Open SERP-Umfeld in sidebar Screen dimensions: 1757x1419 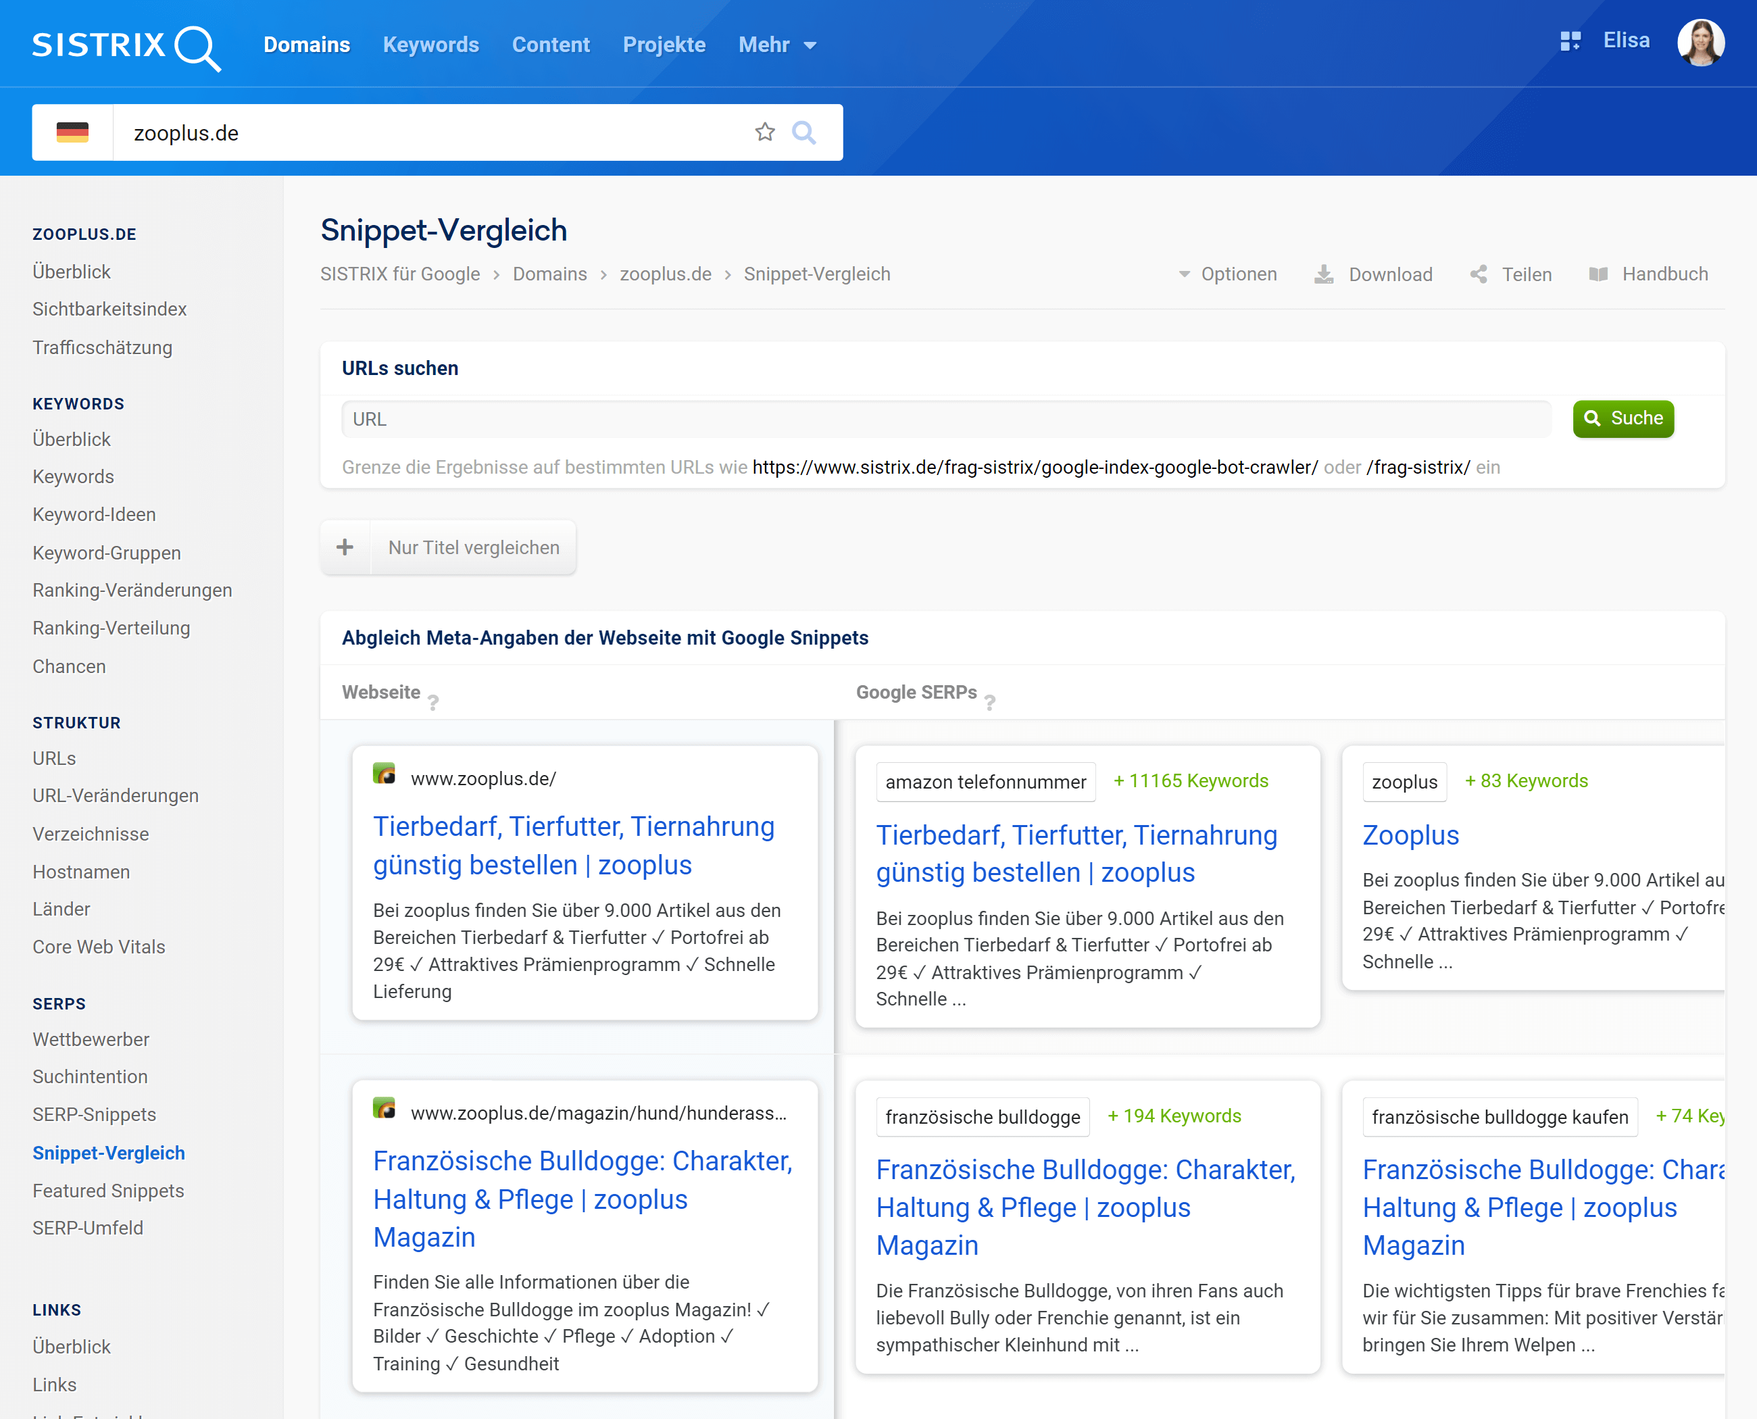[x=87, y=1228]
